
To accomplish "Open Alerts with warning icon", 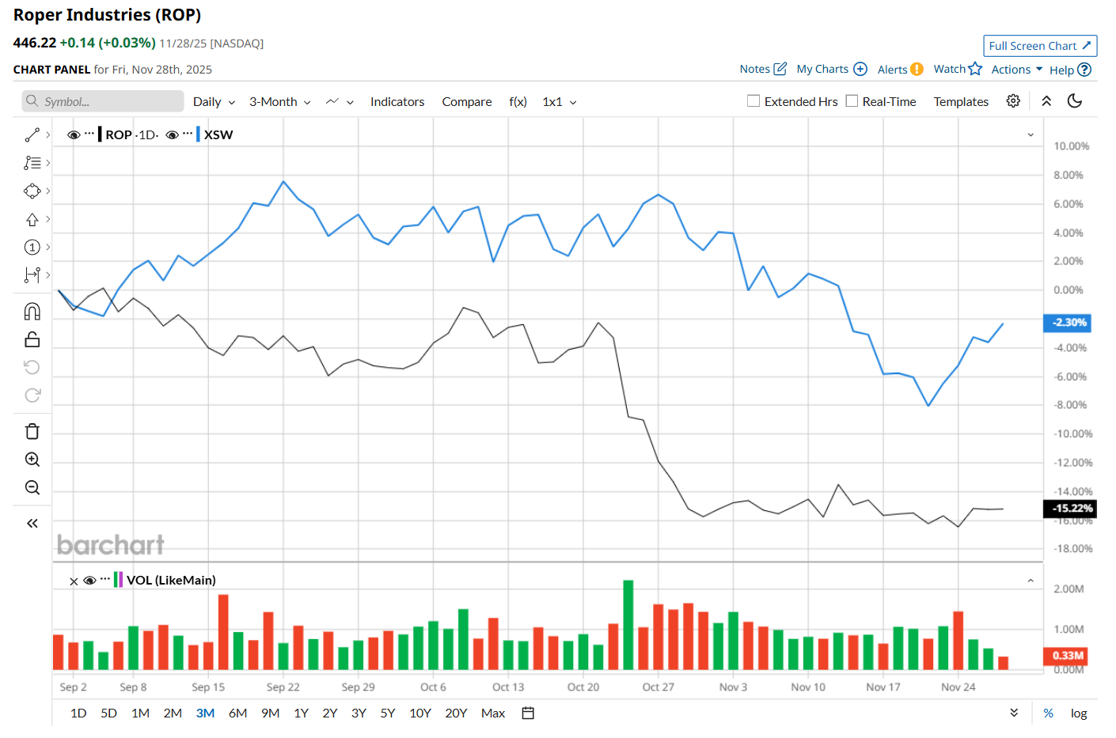I will click(x=917, y=69).
